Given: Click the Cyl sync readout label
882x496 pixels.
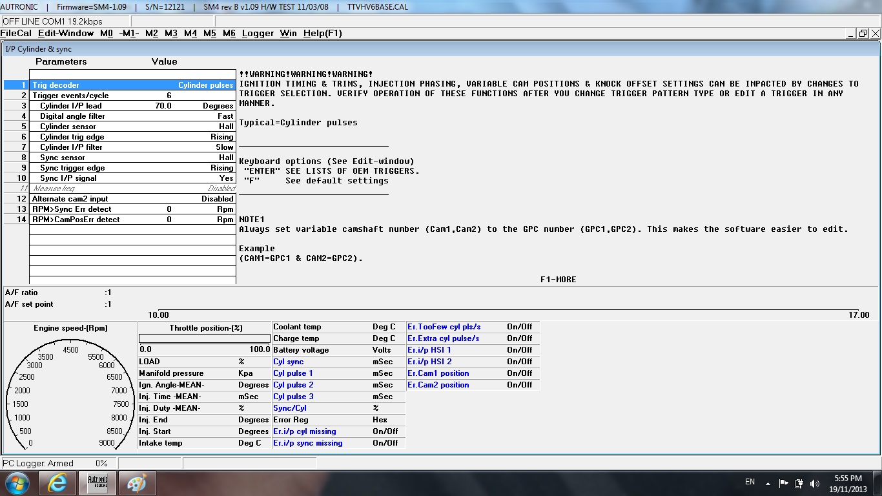Looking at the screenshot, I should click(288, 362).
